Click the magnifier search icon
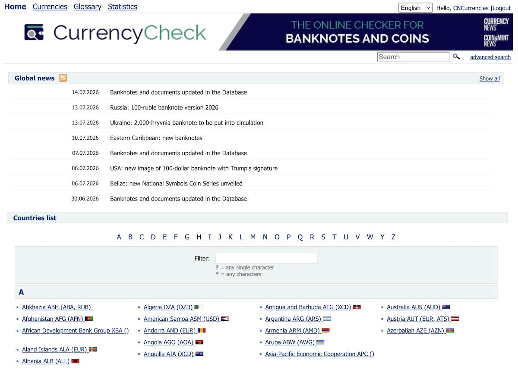The height and width of the screenshot is (379, 518). [456, 56]
